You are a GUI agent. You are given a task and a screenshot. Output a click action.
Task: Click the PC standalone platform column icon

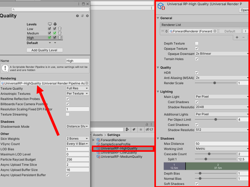[x=50, y=24]
